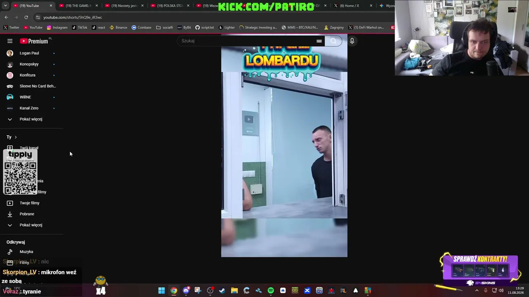
Task: Open ByBit bookmark
Action: [x=184, y=28]
